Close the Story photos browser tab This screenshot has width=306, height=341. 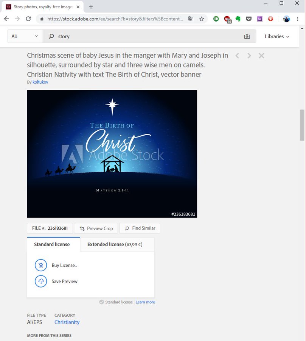coord(78,7)
